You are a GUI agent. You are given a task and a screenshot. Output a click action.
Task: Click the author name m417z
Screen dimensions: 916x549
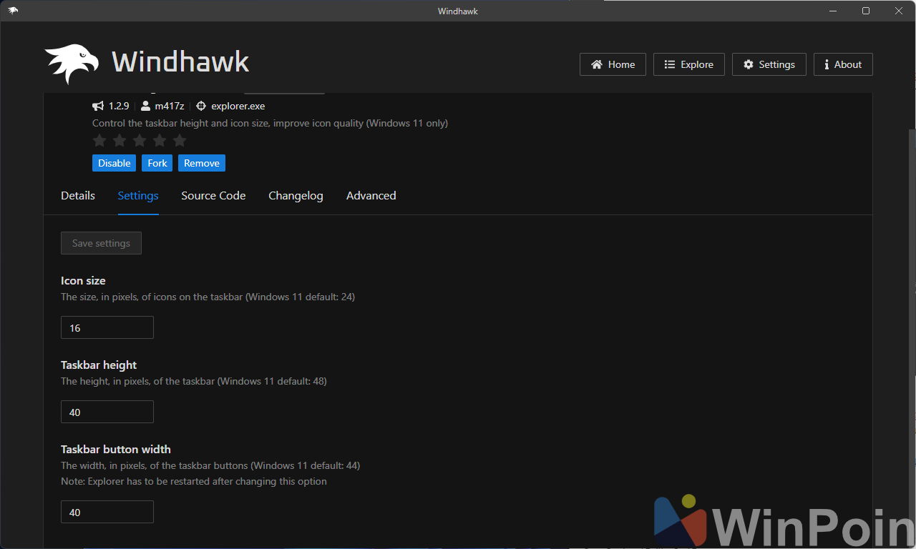click(x=170, y=106)
